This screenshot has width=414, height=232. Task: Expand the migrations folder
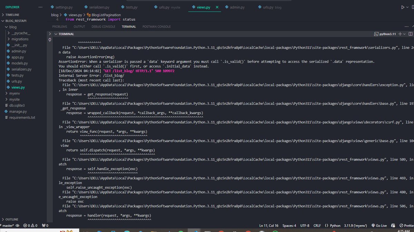(20, 39)
